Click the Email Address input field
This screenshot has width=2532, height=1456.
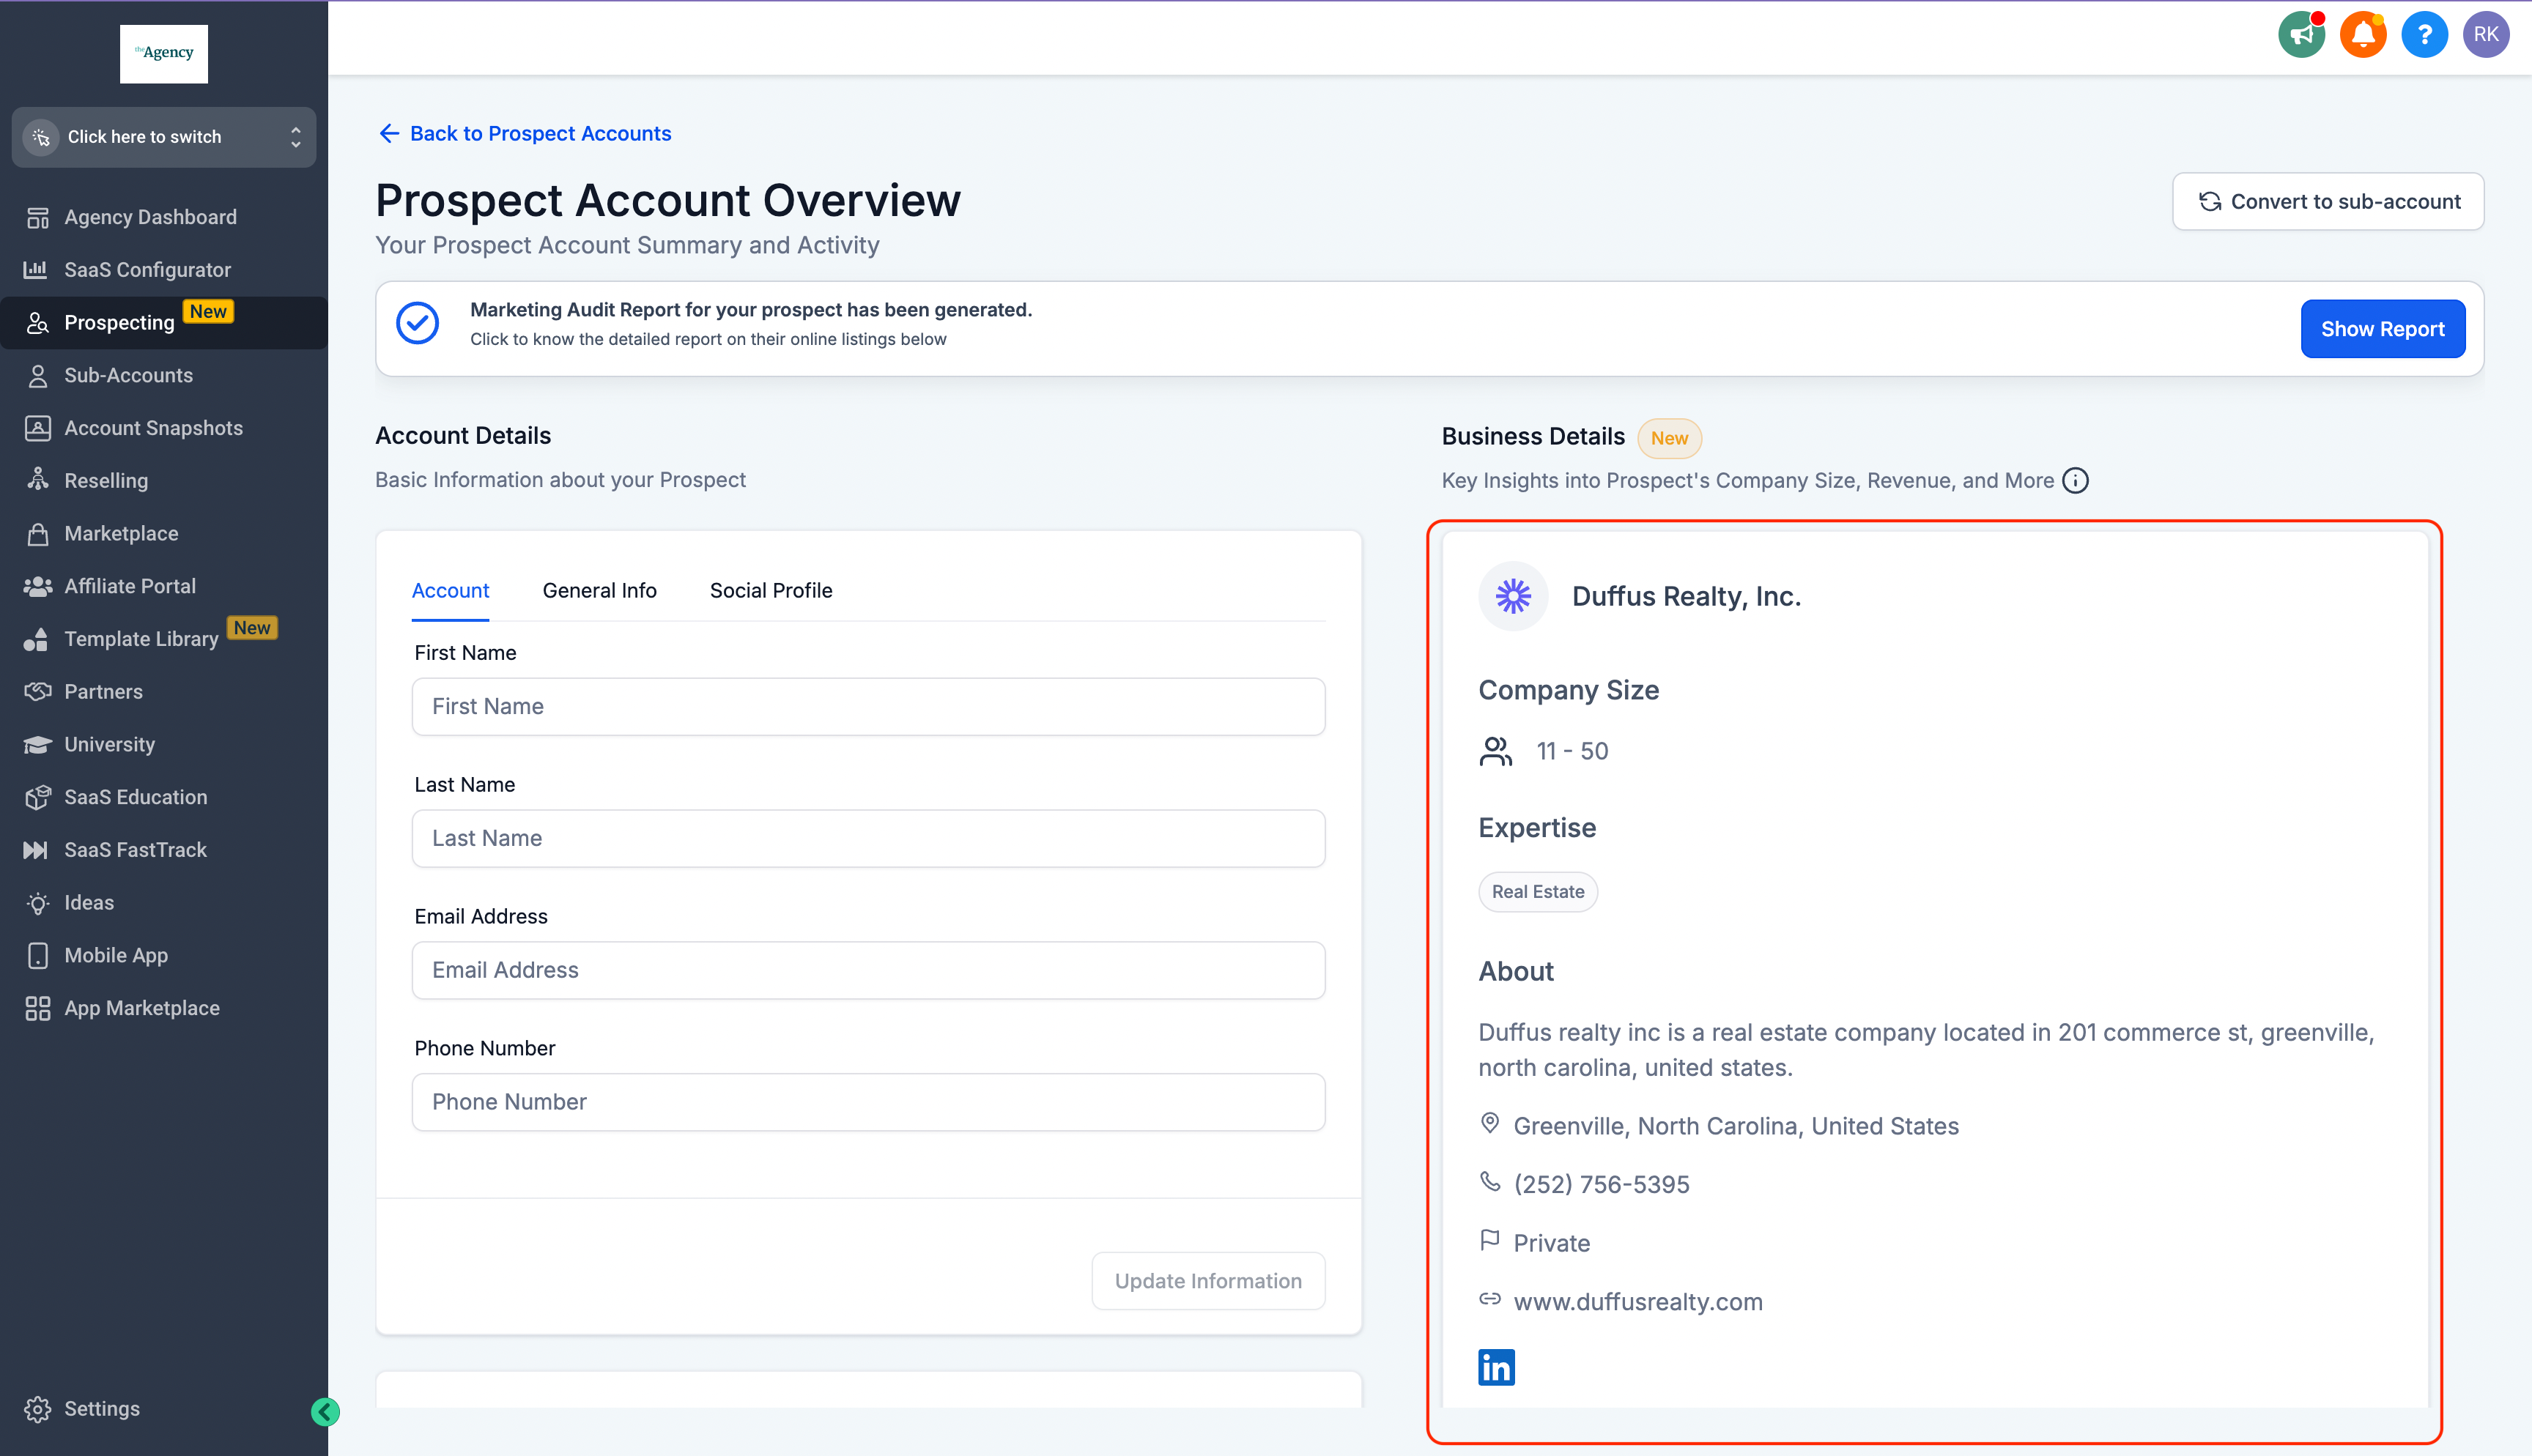pos(868,970)
